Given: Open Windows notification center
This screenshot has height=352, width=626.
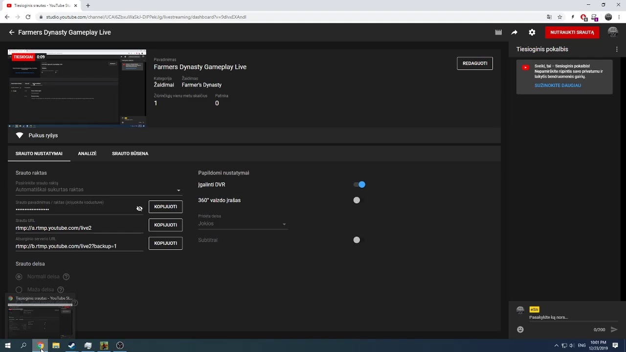Looking at the screenshot, I should pos(615,346).
